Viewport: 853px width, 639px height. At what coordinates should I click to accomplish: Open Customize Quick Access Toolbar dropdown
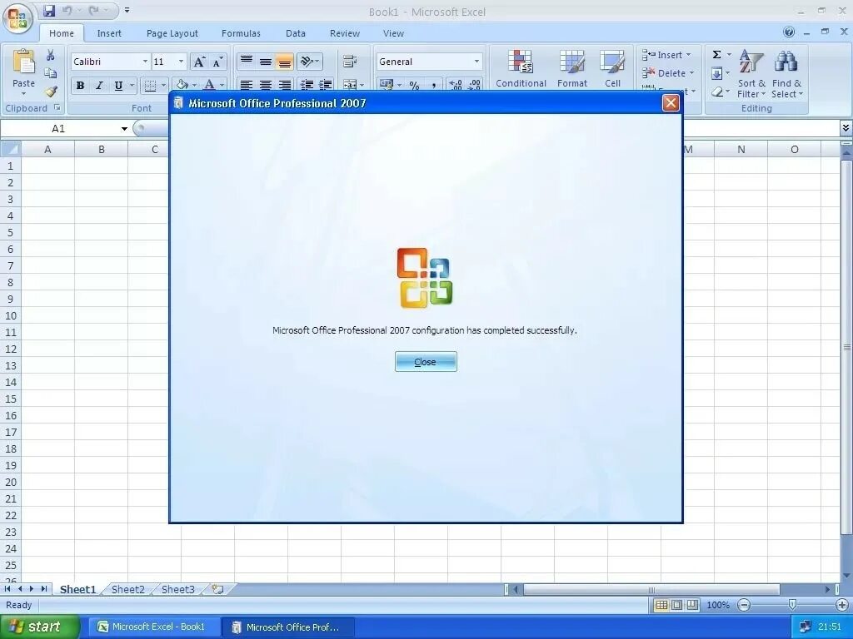click(127, 10)
